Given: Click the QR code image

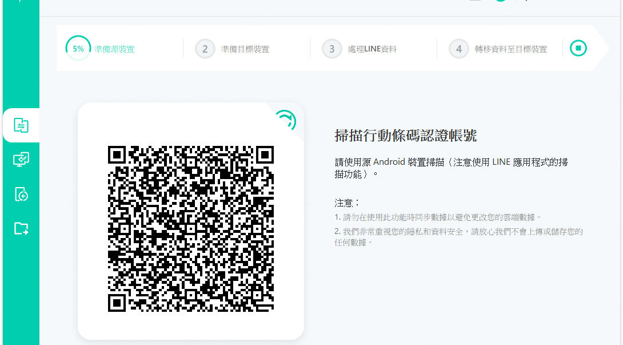Looking at the screenshot, I should (x=191, y=229).
